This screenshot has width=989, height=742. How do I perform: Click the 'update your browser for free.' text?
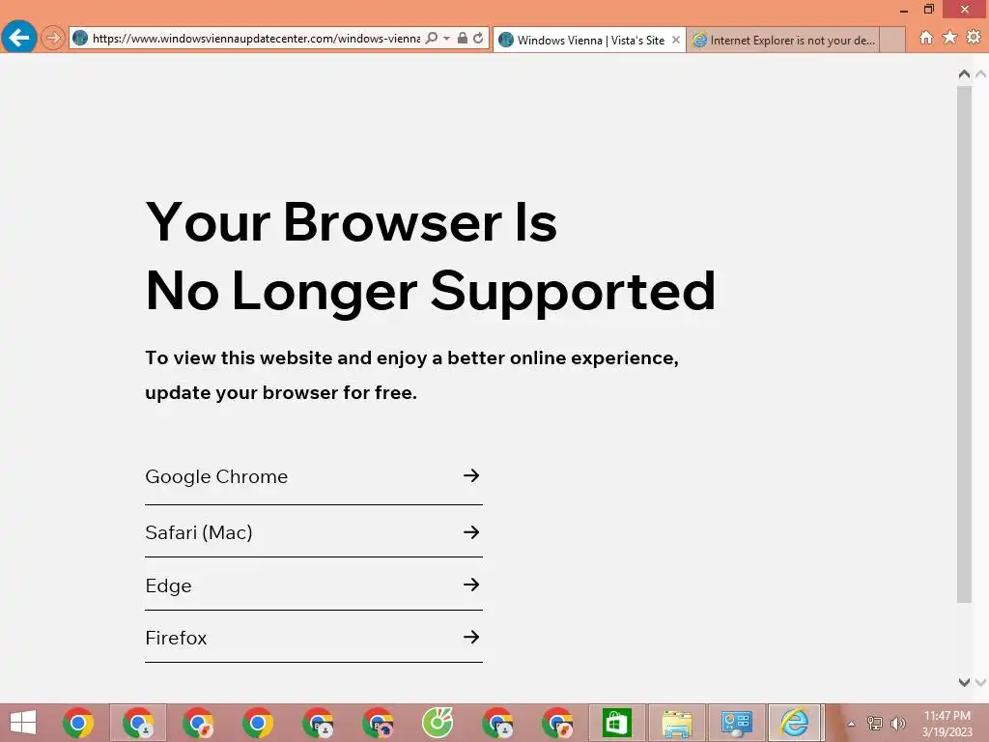click(x=281, y=392)
